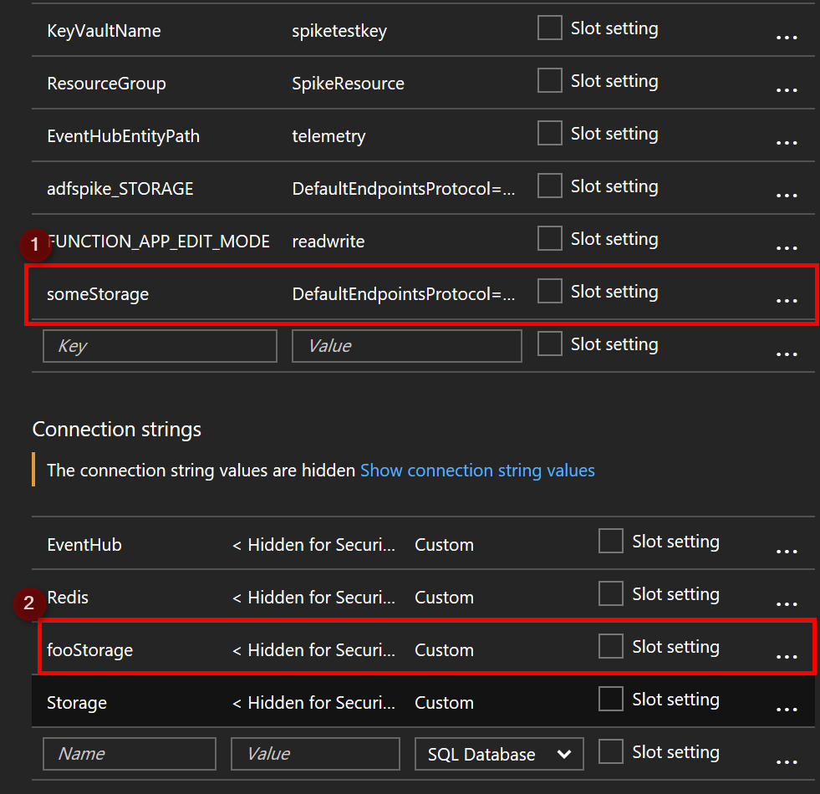Select the EventHubEntityPath setting name

click(x=124, y=136)
